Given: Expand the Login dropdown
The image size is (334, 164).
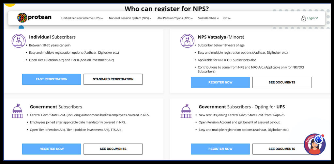Looking at the screenshot, I should (312, 18).
